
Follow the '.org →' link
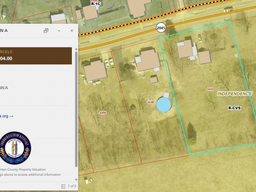6,116
